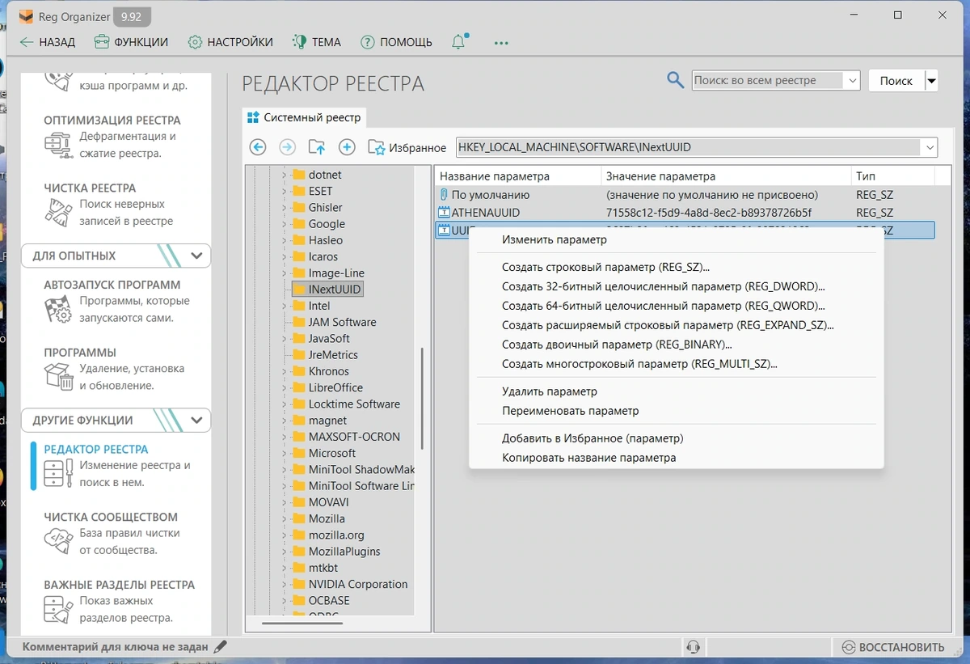Click the notifications bell icon

click(459, 42)
